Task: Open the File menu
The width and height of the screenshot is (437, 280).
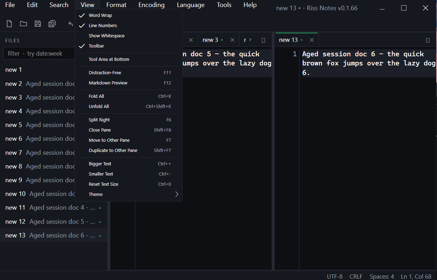Action: (x=10, y=5)
